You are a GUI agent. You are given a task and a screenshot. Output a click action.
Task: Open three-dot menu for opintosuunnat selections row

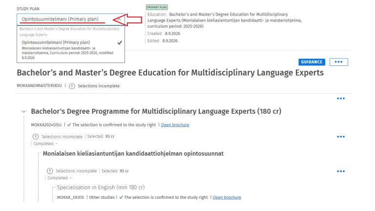(341, 171)
